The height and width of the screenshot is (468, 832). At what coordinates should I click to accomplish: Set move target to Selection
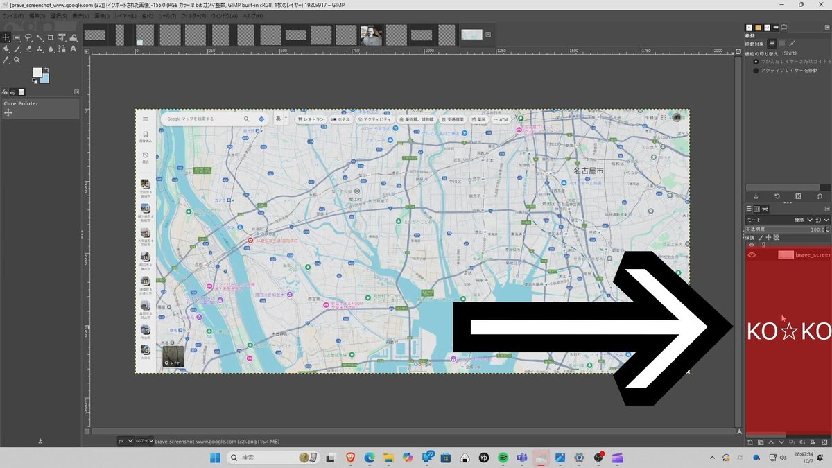click(781, 43)
